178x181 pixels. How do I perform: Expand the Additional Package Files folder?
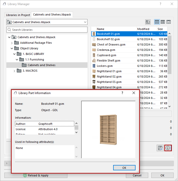(12, 43)
